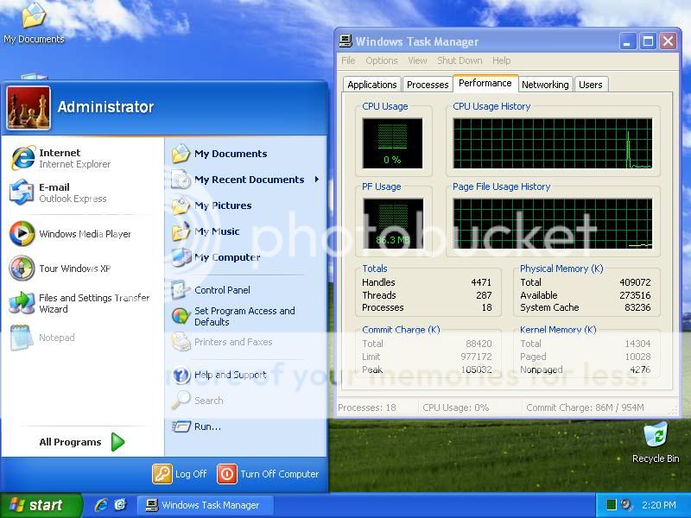691x518 pixels.
Task: Click the Turn Off Computer power icon
Action: 227,474
